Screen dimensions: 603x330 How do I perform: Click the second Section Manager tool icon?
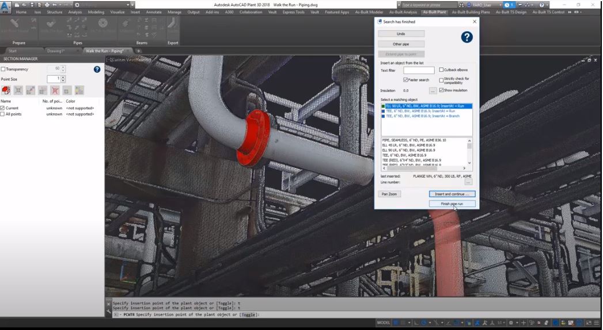pos(18,90)
